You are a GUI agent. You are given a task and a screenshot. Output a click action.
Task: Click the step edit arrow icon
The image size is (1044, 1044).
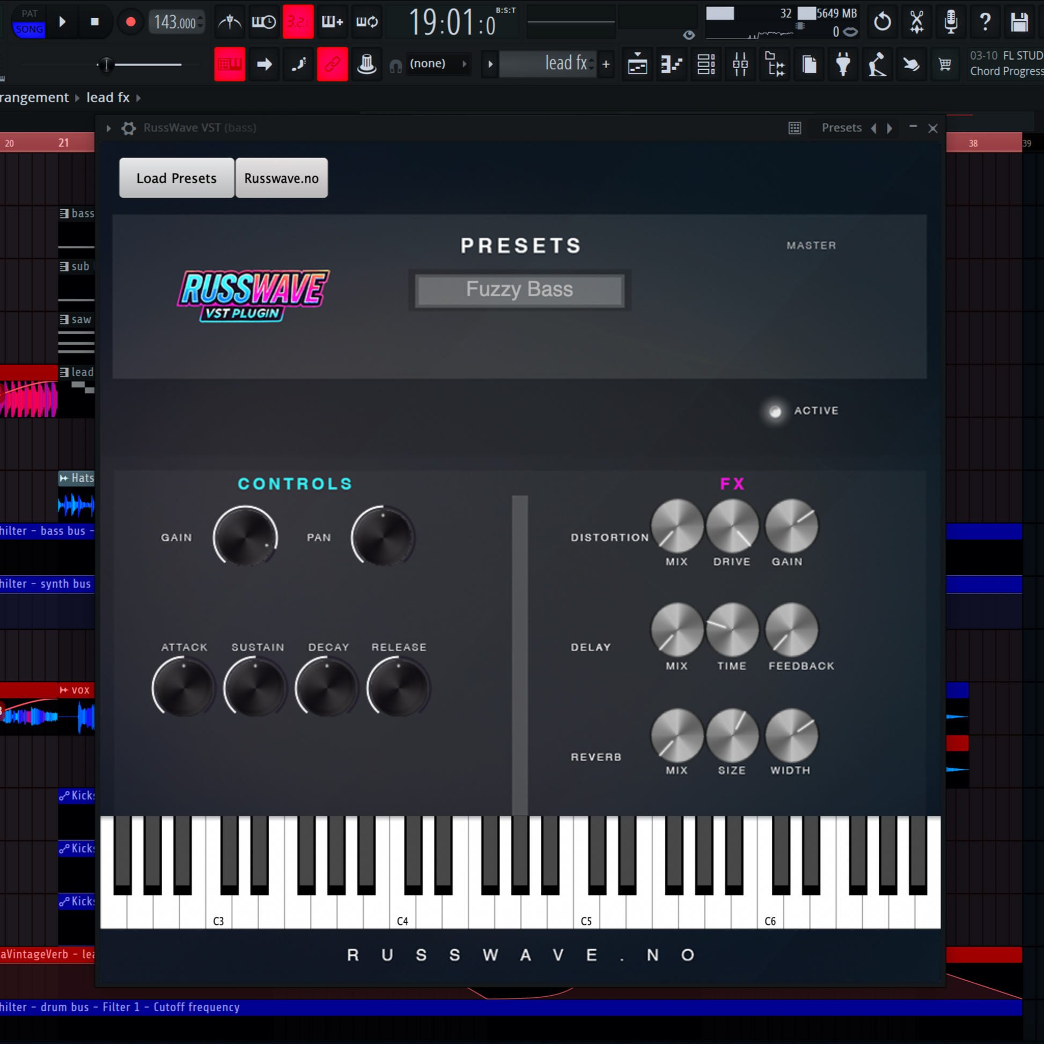(264, 64)
